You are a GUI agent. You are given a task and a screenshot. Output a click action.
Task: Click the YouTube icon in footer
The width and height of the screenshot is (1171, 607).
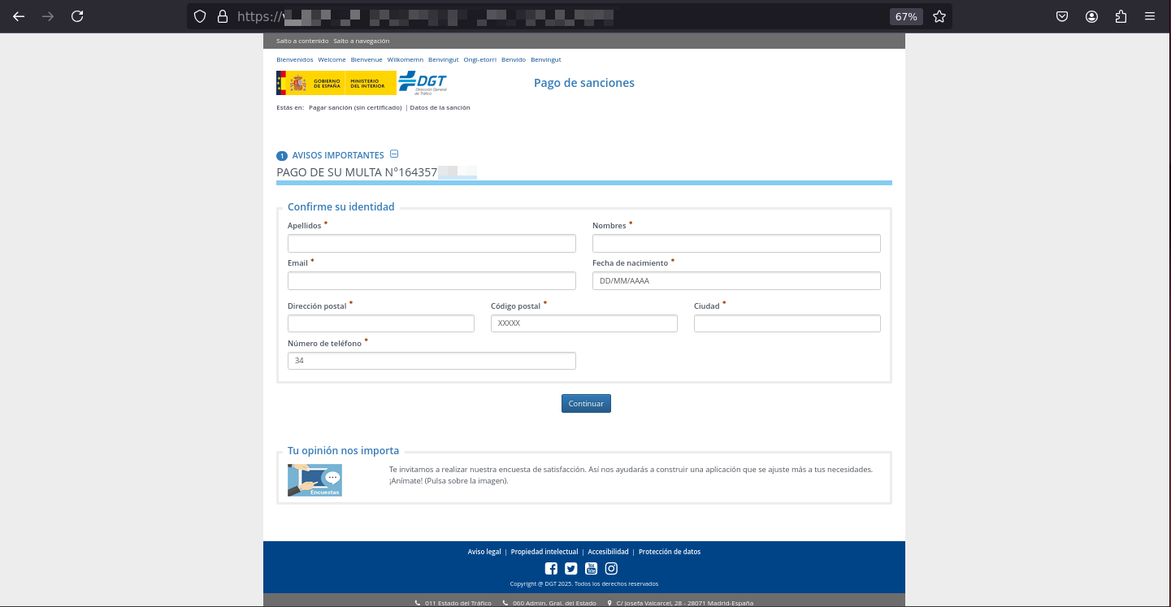592,569
